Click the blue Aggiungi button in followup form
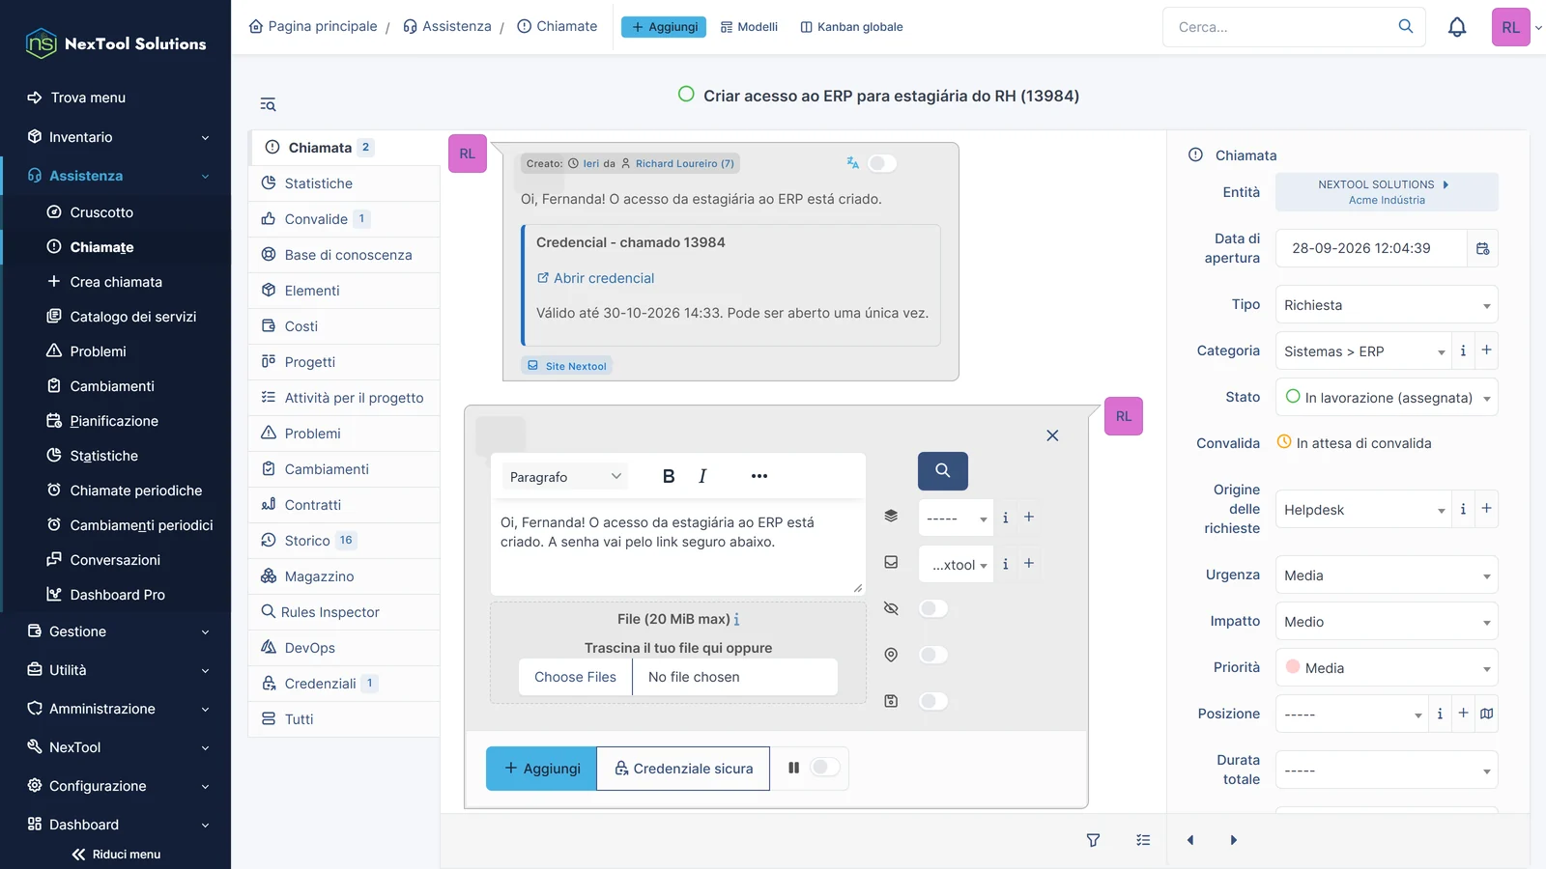This screenshot has width=1546, height=869. tap(541, 769)
